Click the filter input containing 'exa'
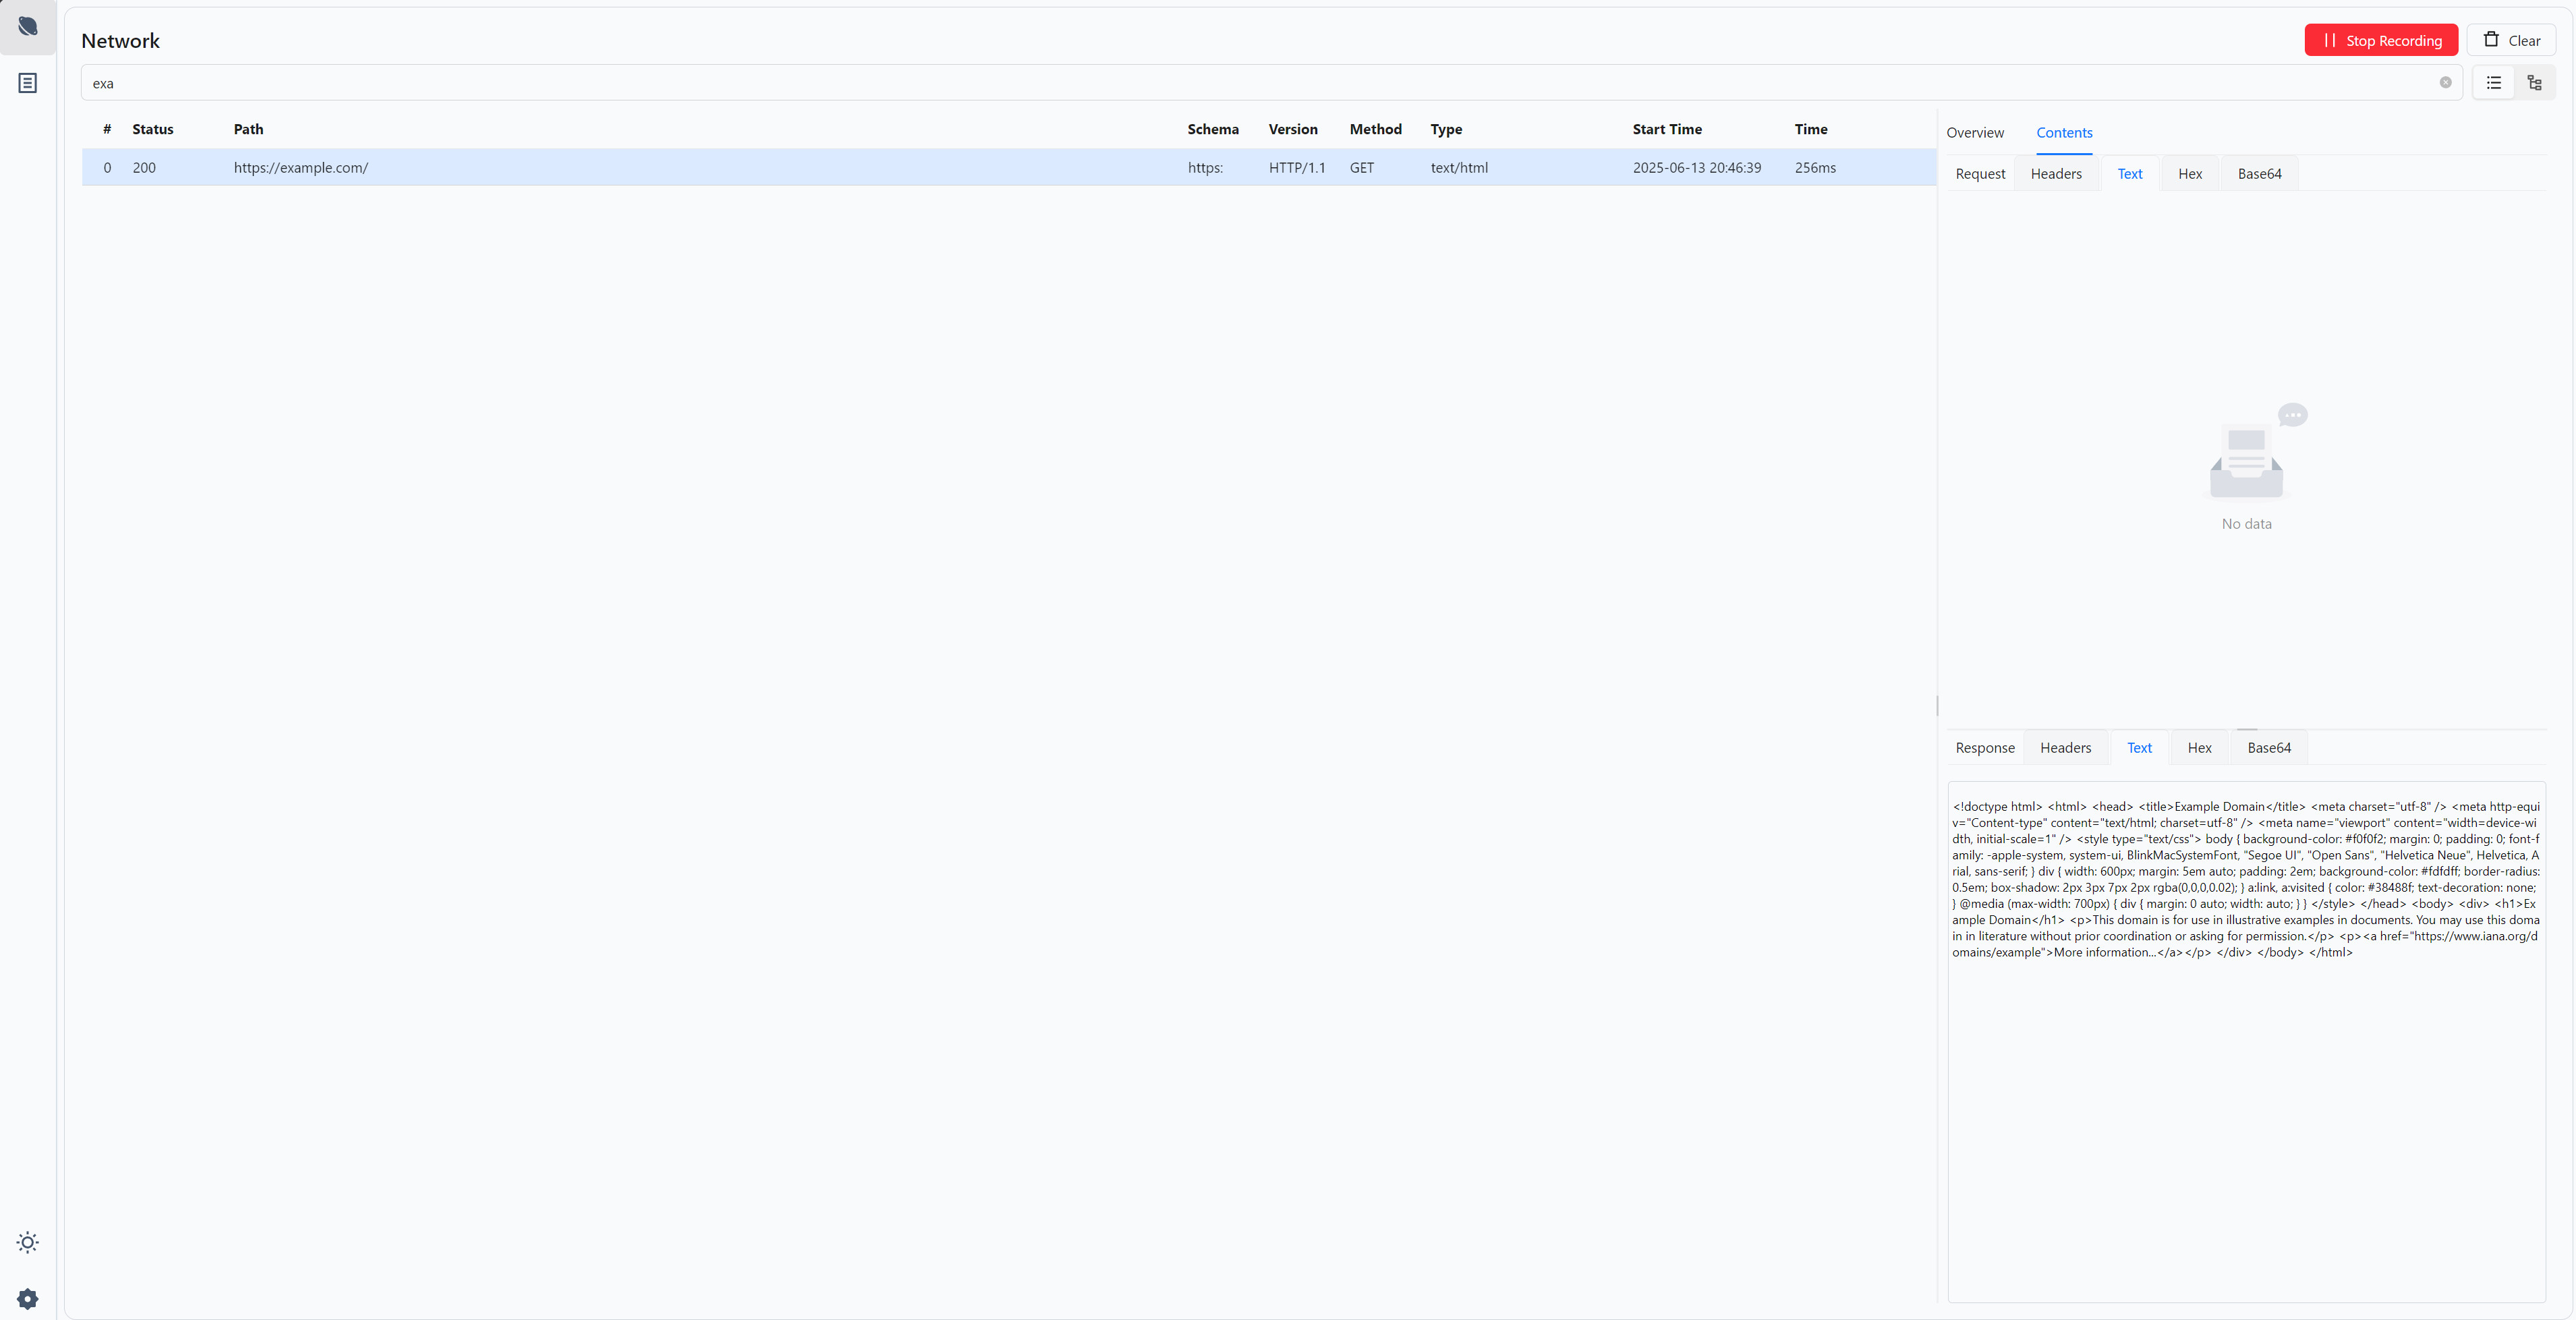The image size is (2576, 1320). click(x=1200, y=83)
